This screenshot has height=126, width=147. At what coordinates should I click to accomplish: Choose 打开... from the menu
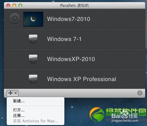36,110
